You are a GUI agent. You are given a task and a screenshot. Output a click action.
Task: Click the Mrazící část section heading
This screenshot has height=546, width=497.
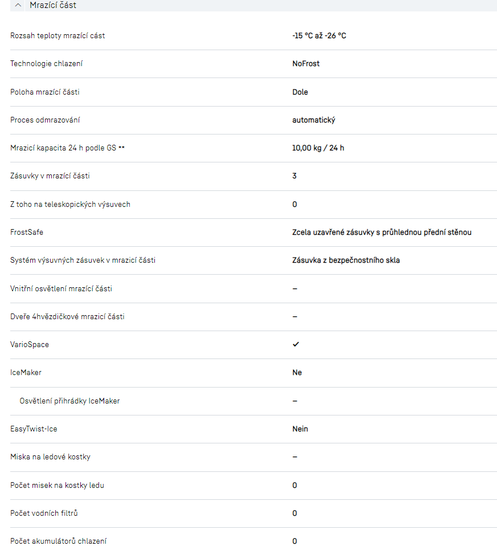(x=53, y=5)
